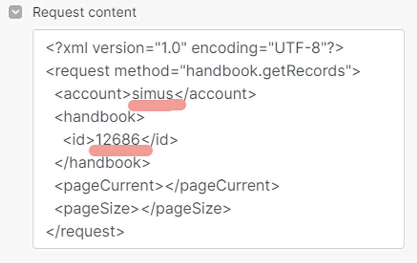Image resolution: width=417 pixels, height=263 pixels.
Task: Click the closing pageCurrent tag
Action: pos(222,186)
